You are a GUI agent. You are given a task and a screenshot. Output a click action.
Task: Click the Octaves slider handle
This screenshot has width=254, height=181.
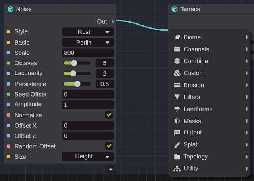74,63
